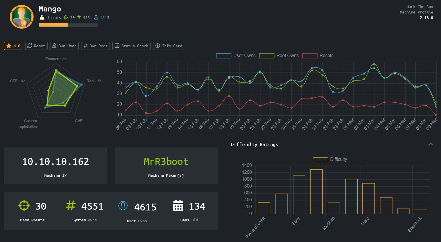Click the hash root owns icon in header
The image size is (441, 242).
pos(79,17)
